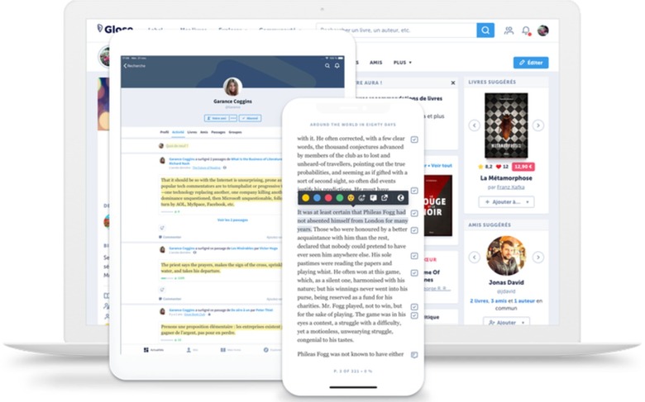Open the "Ajouter à..." dropdown under La Métamorphose
Image resolution: width=645 pixels, height=402 pixels.
[x=506, y=201]
